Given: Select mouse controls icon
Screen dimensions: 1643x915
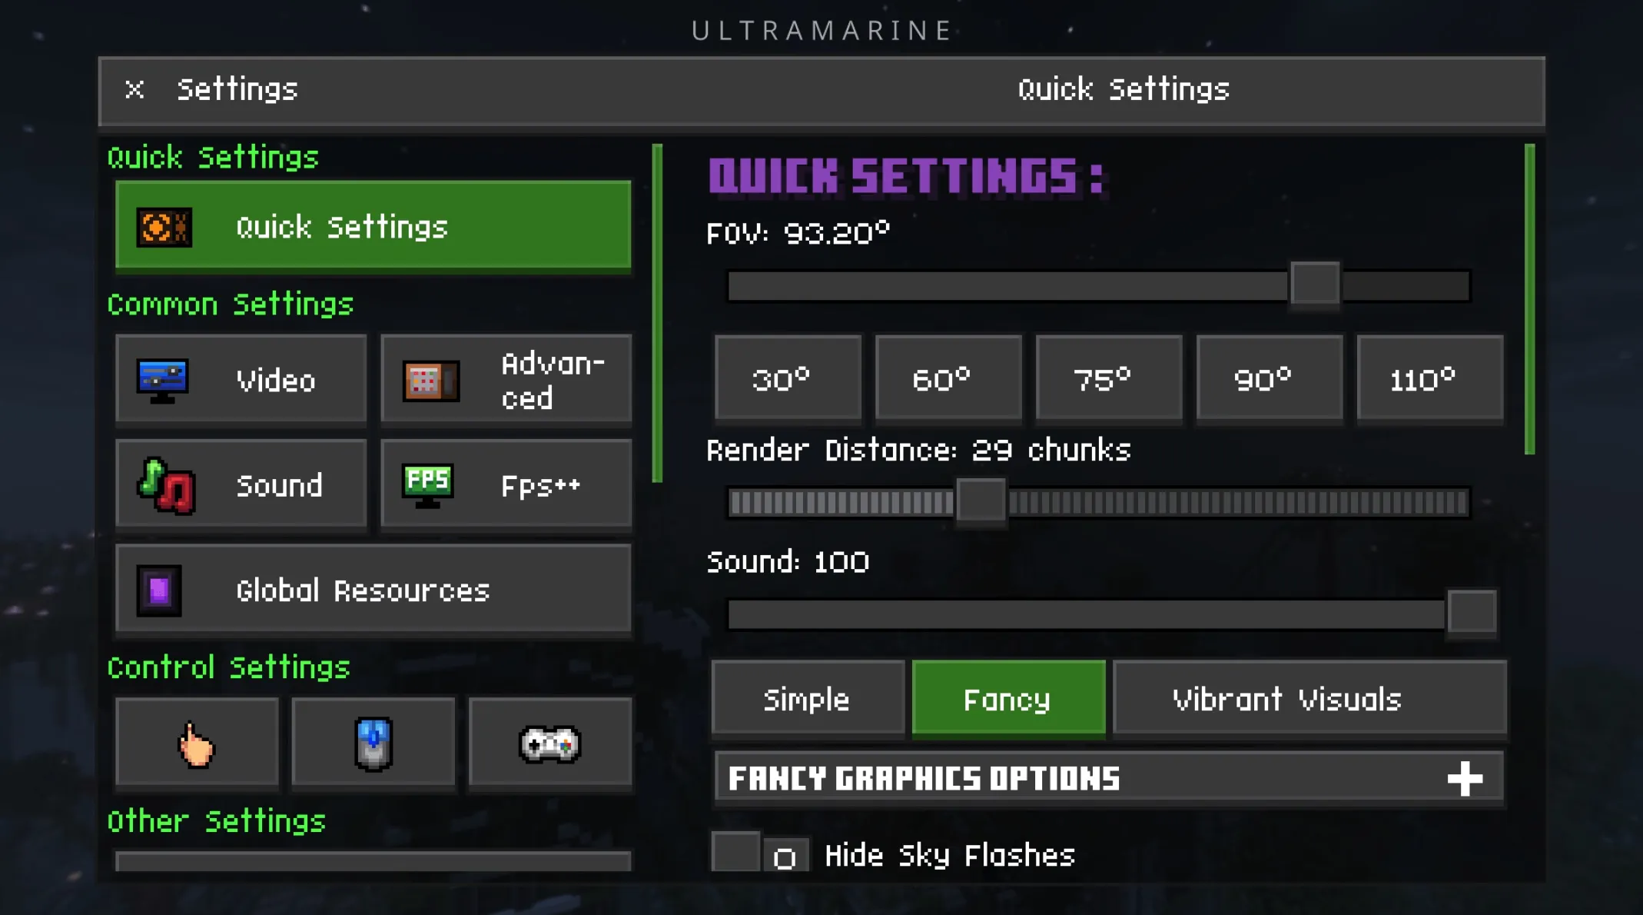Looking at the screenshot, I should pos(373,744).
